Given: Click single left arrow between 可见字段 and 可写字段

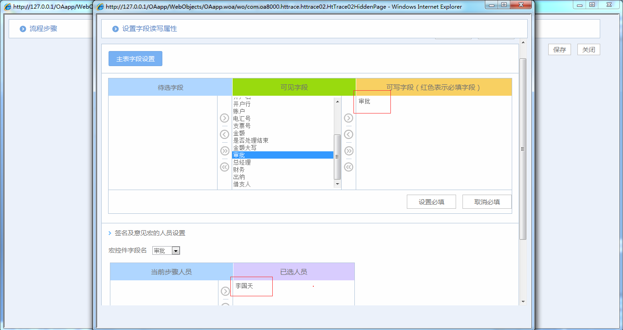Looking at the screenshot, I should (348, 134).
